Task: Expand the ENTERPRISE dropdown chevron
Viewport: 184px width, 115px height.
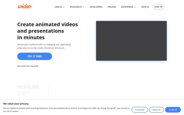Action: click(x=135, y=7)
